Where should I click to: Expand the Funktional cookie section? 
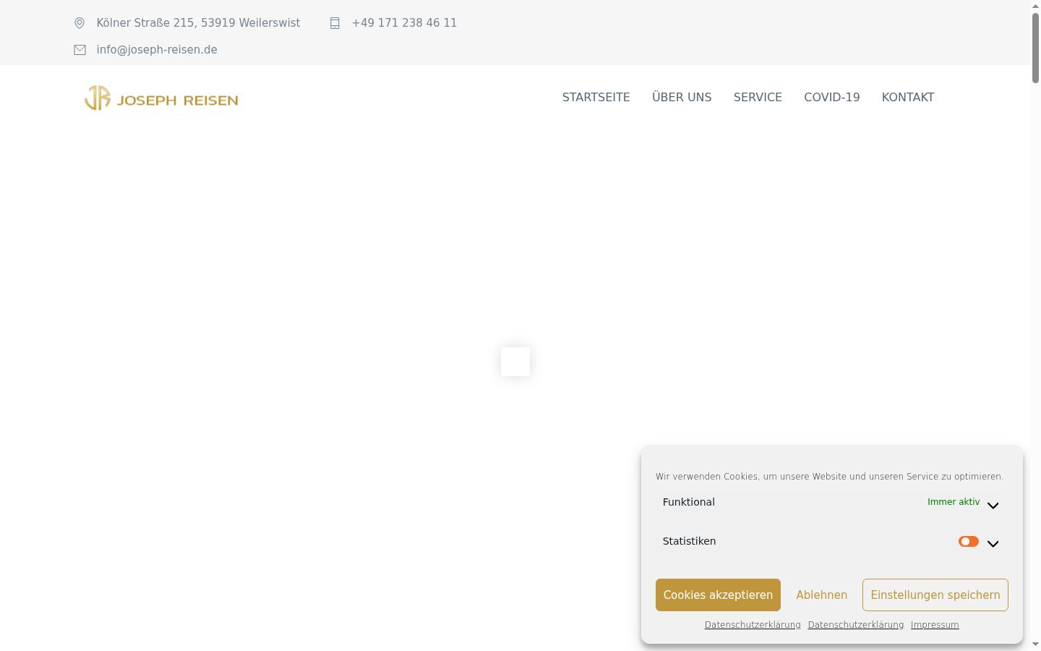click(993, 506)
